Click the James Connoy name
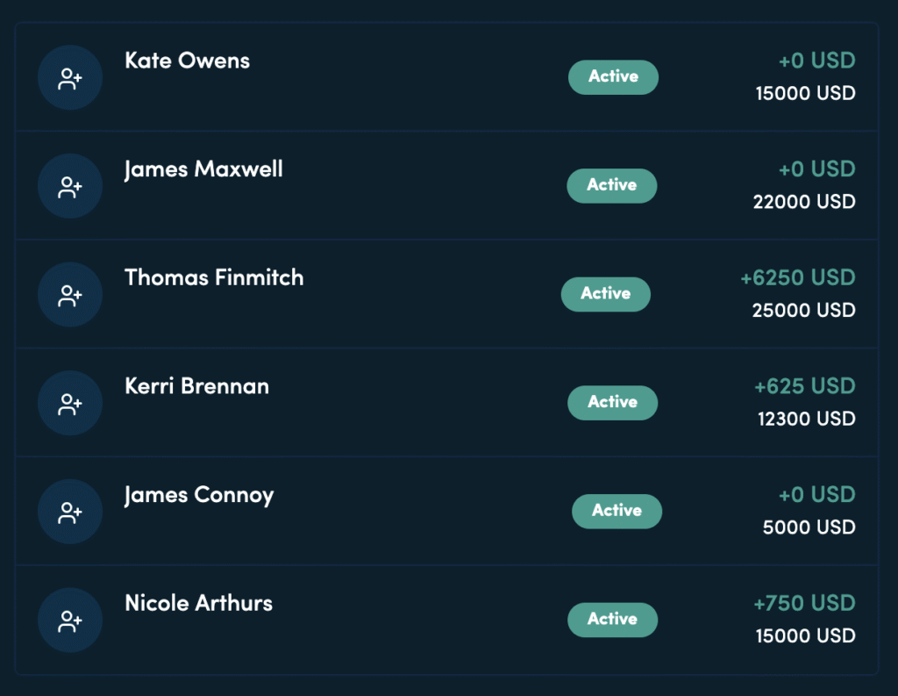The height and width of the screenshot is (696, 898). (x=199, y=495)
